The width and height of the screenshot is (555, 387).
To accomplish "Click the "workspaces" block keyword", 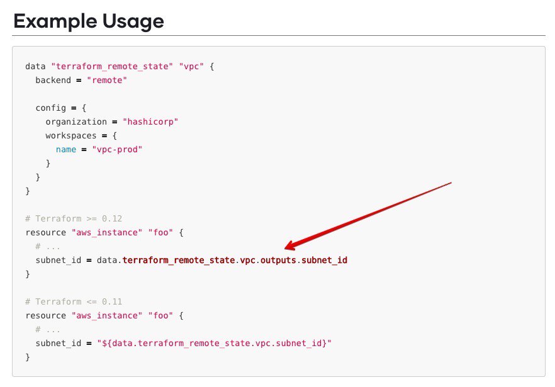I will pos(70,135).
